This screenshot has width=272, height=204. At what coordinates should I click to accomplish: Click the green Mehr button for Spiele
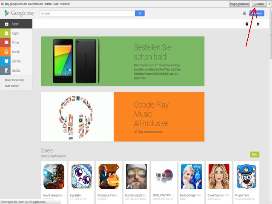point(255,154)
